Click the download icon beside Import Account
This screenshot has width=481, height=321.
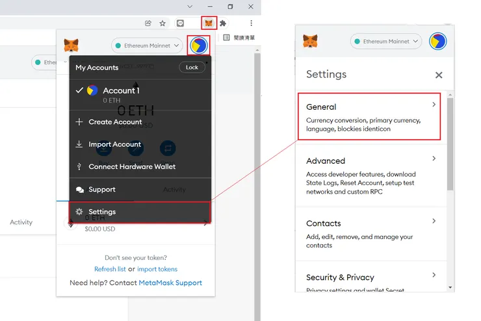(x=79, y=144)
